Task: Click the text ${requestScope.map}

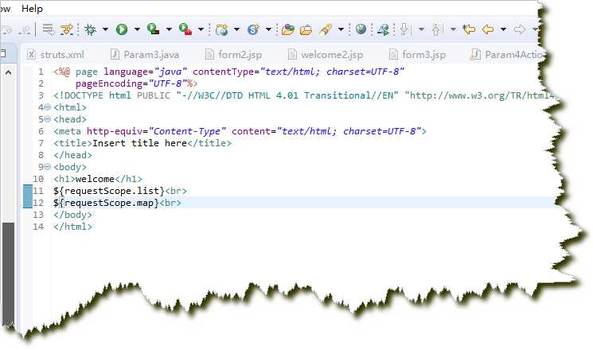Action: point(107,203)
